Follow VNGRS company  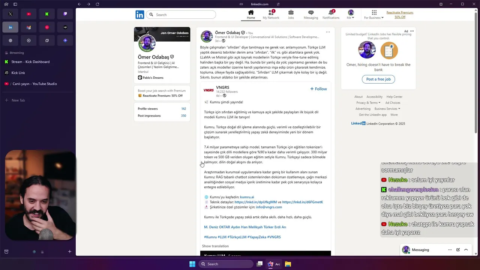(318, 89)
